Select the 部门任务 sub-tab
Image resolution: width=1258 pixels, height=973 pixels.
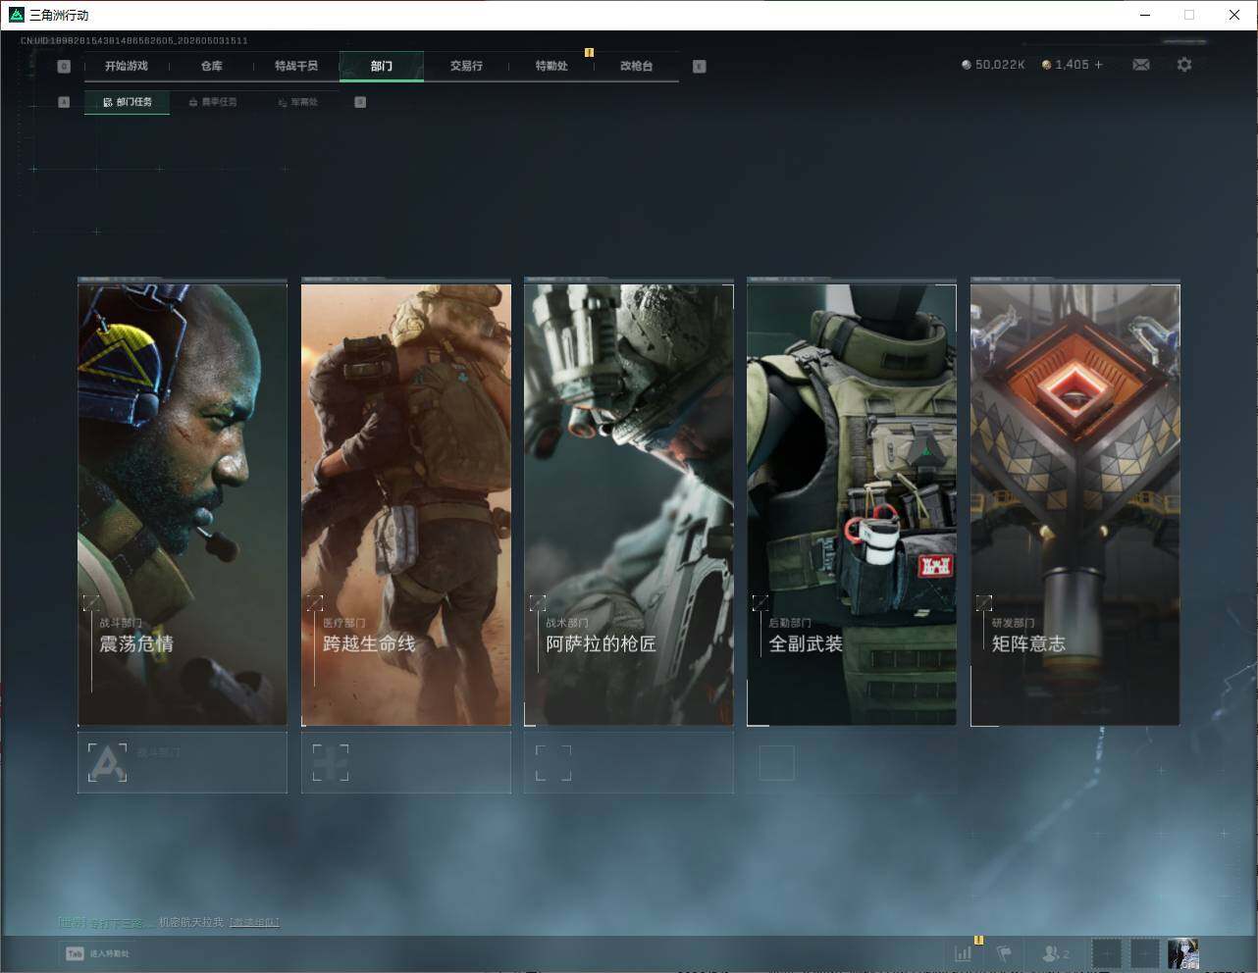[128, 102]
